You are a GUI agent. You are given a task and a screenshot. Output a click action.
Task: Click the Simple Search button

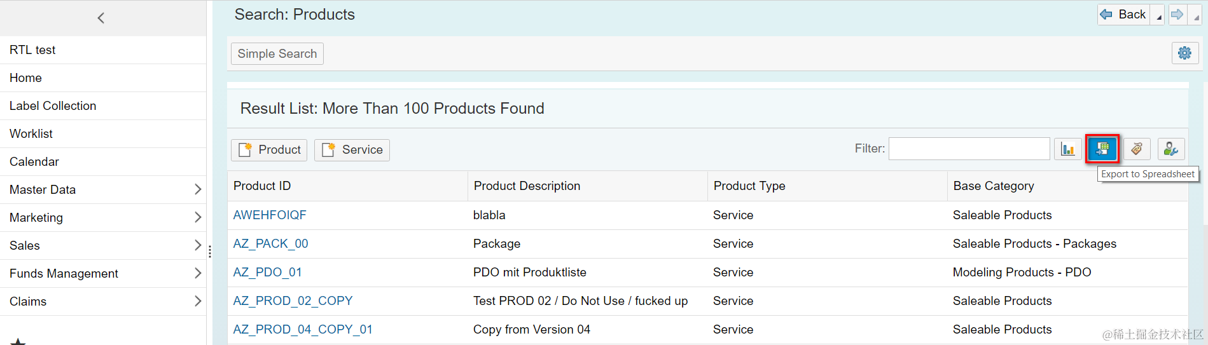[277, 54]
